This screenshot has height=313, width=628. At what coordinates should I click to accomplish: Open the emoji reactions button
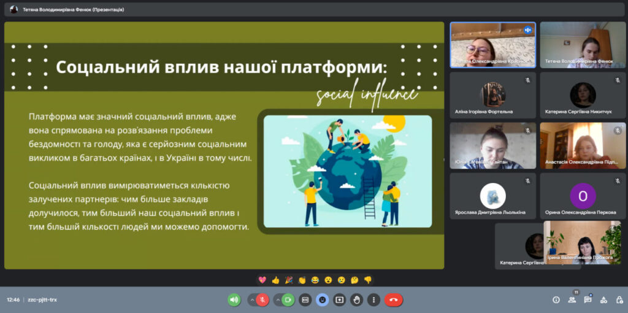pos(323,300)
